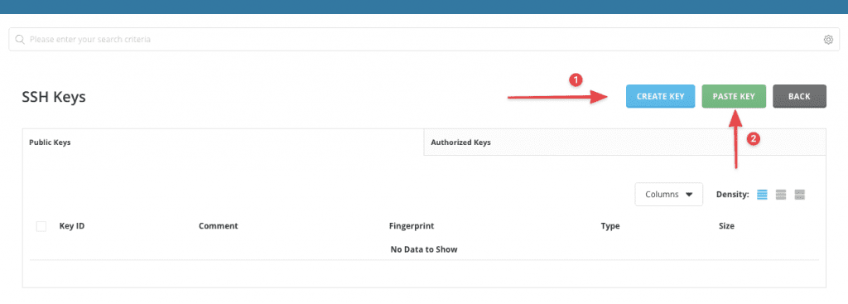
Task: Click the Paste Key button
Action: pyautogui.click(x=734, y=96)
